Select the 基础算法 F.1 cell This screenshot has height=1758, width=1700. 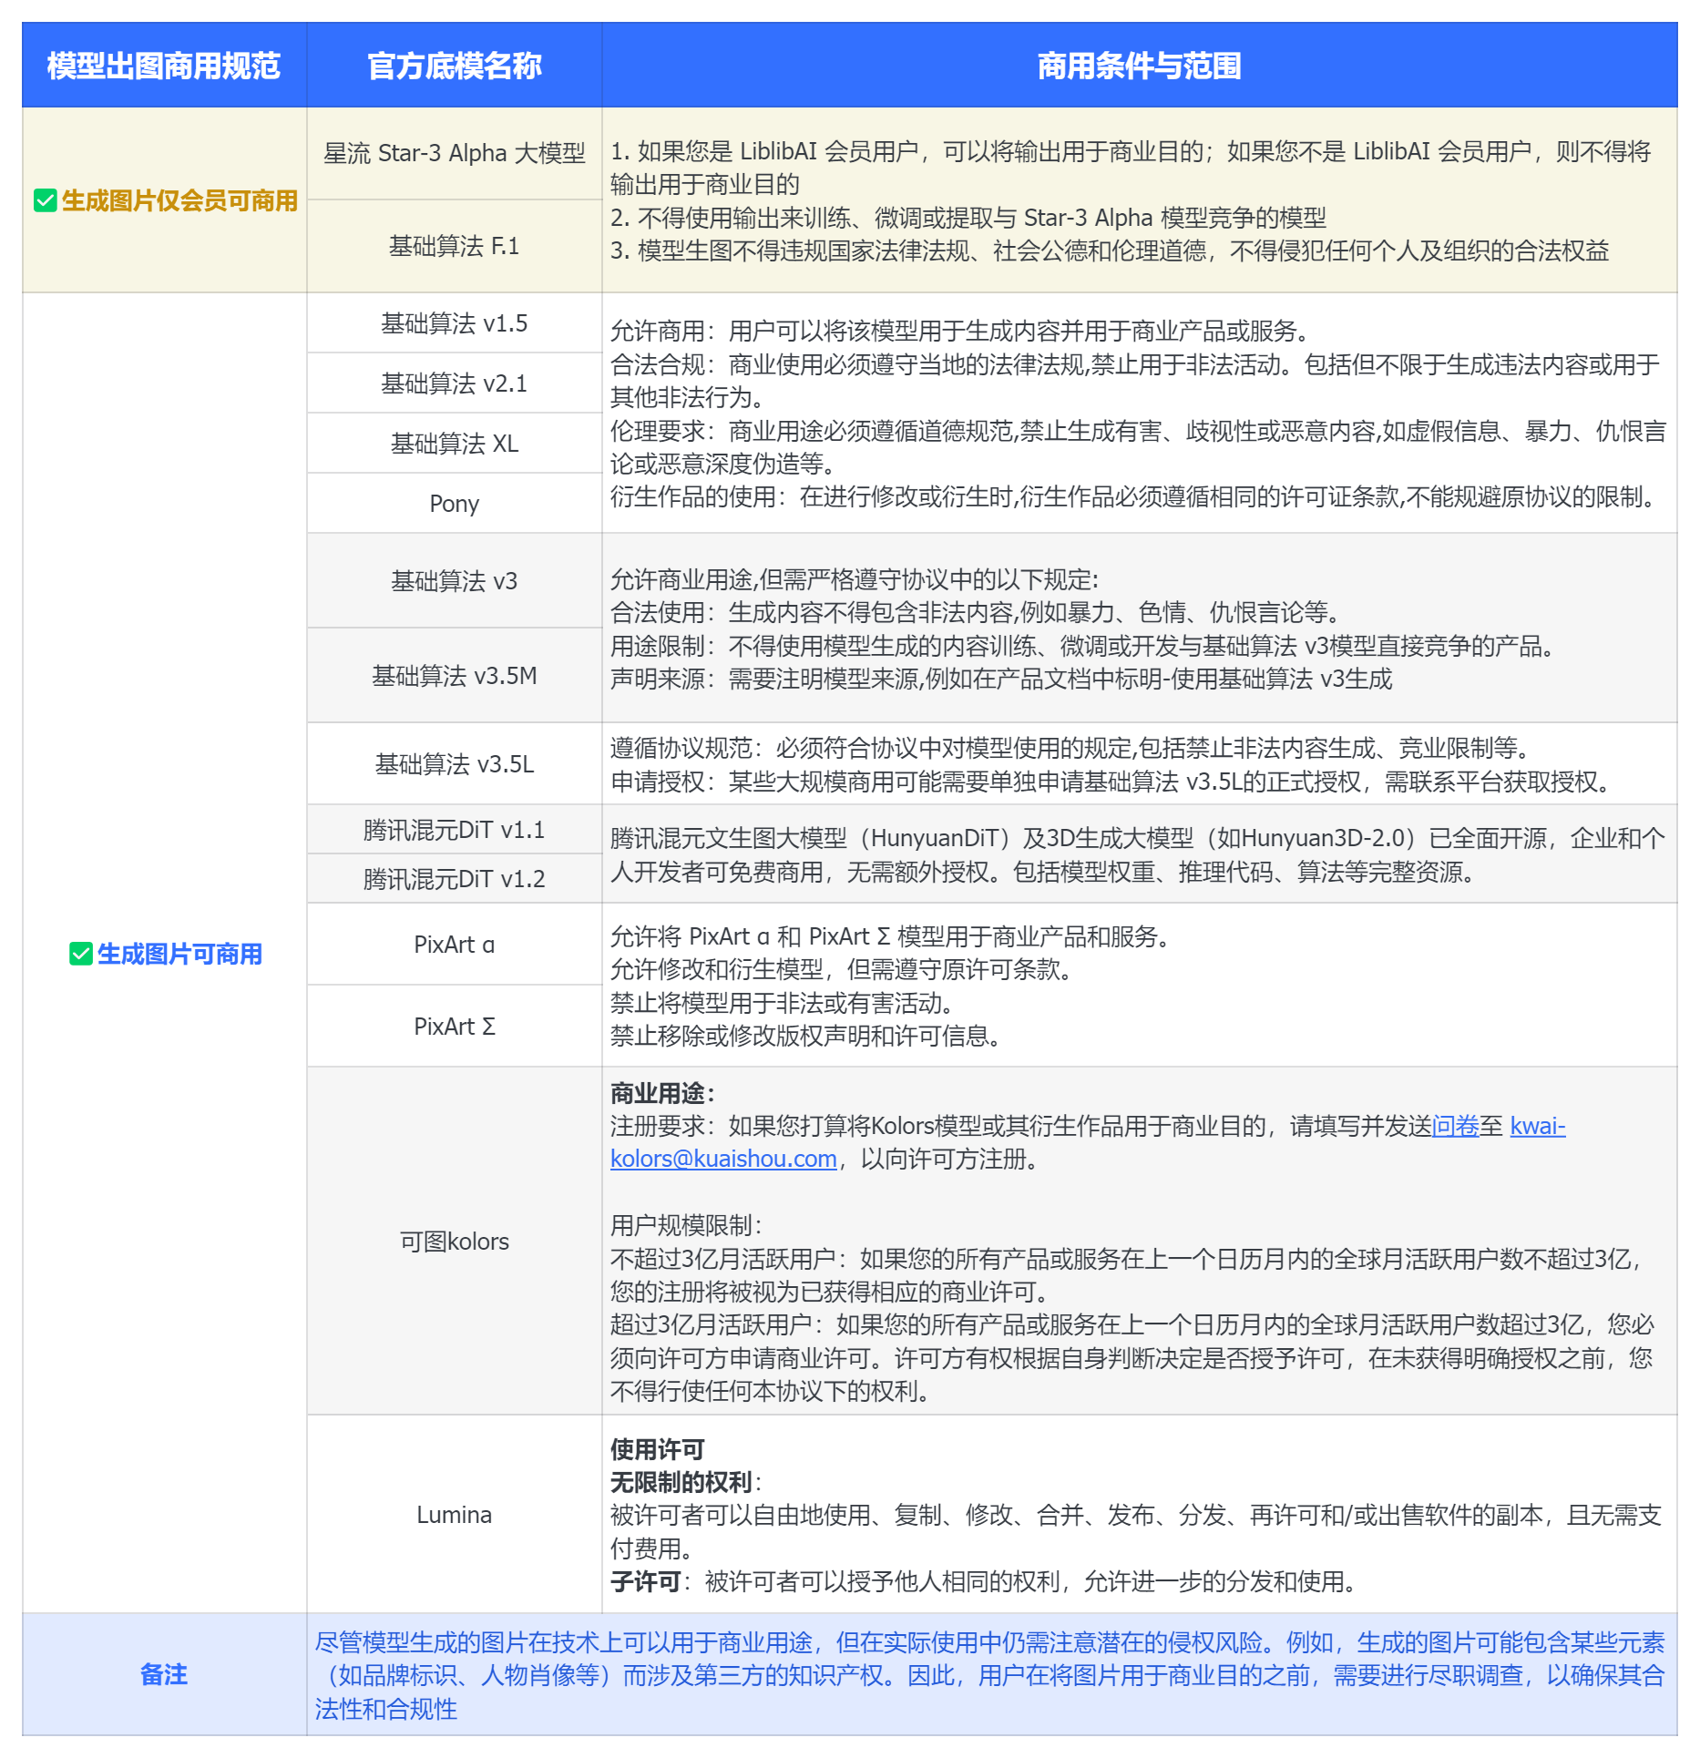(x=454, y=246)
